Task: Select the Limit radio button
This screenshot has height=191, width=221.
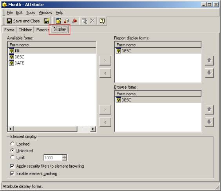Action: point(13,157)
